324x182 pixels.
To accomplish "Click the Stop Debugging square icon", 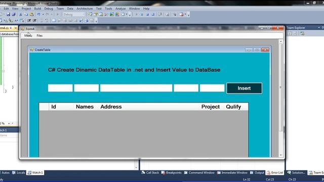I will click(x=147, y=15).
